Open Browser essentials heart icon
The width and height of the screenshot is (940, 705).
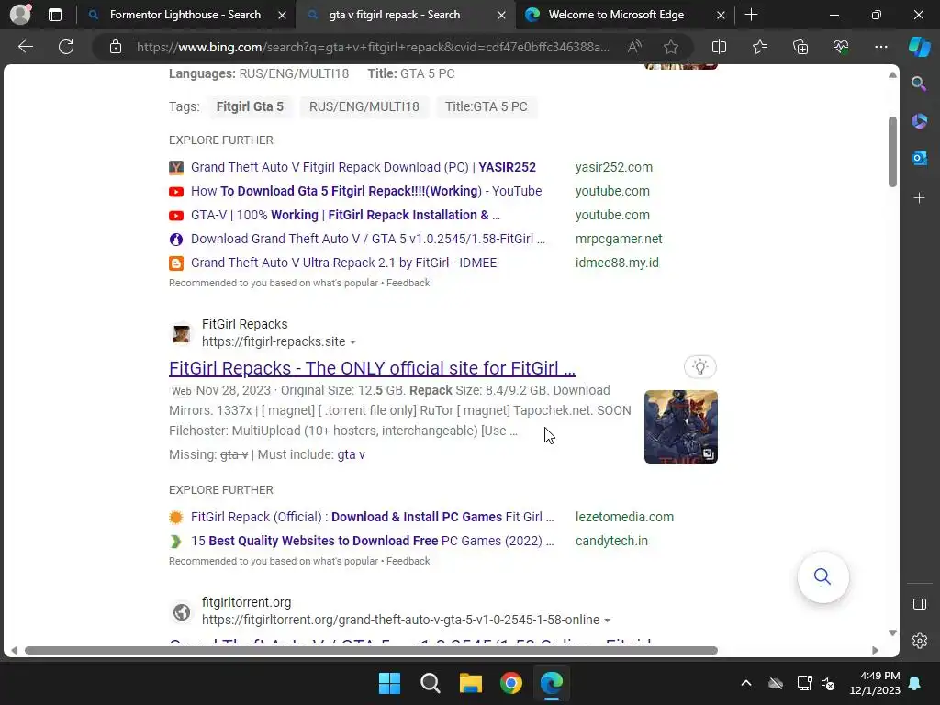click(841, 47)
